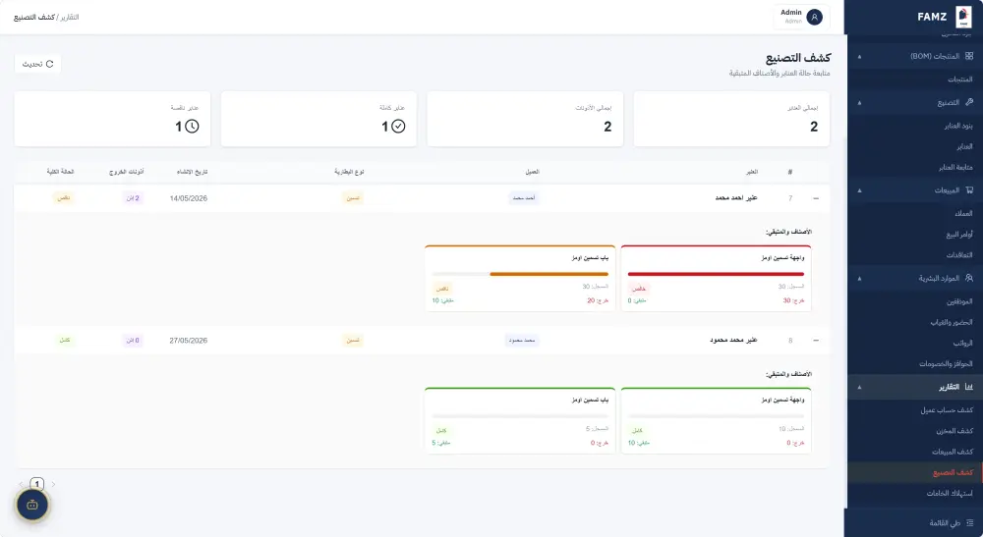Click the '2 إذن' exit permits badge

(x=133, y=198)
